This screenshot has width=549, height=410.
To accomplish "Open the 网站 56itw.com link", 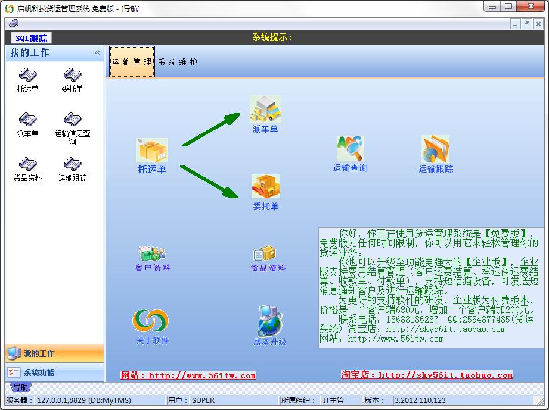I will 188,375.
